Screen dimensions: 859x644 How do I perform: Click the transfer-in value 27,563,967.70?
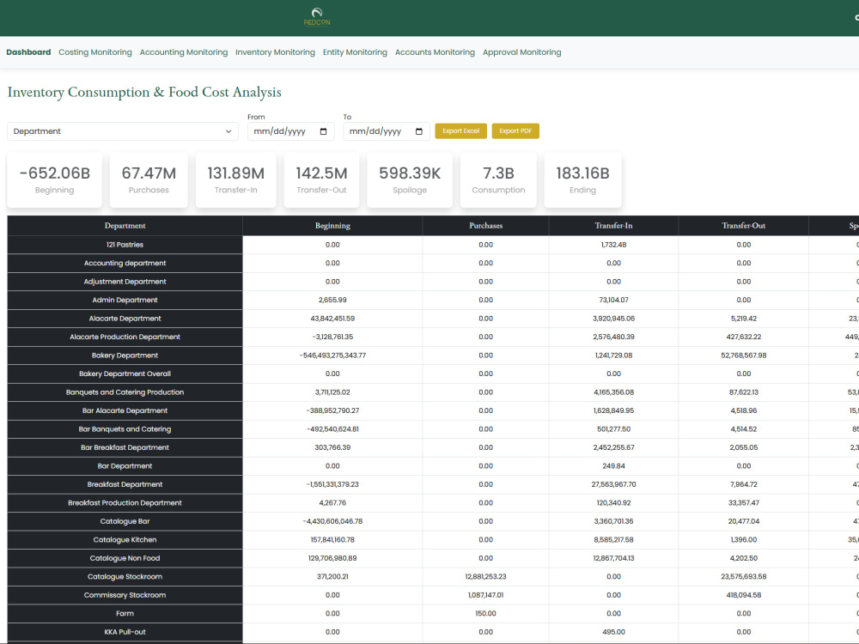pyautogui.click(x=613, y=484)
